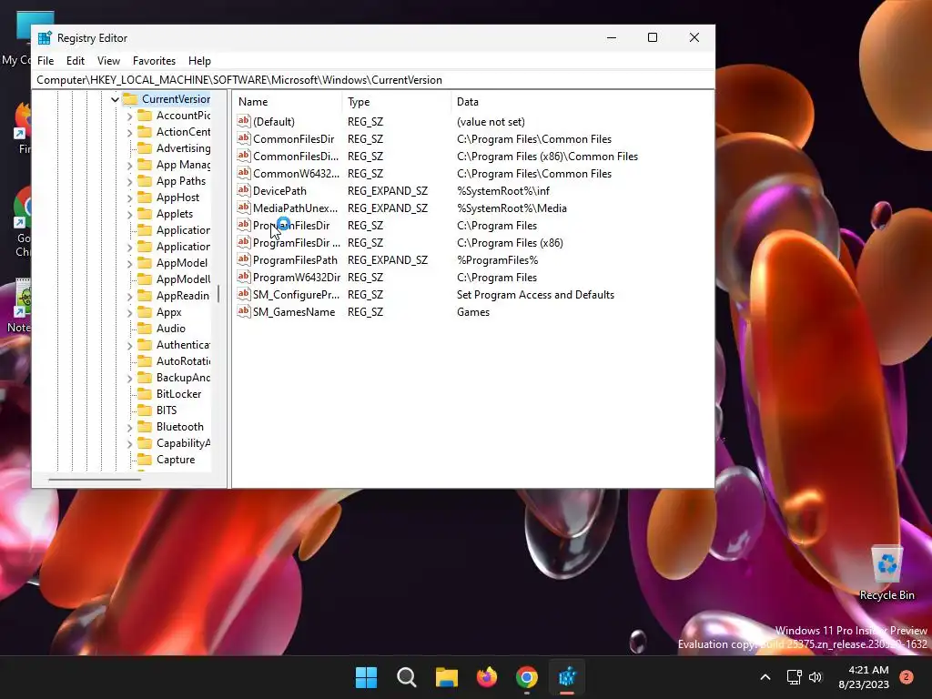This screenshot has width=932, height=699.
Task: Click the registry path address bar
Action: (x=373, y=80)
